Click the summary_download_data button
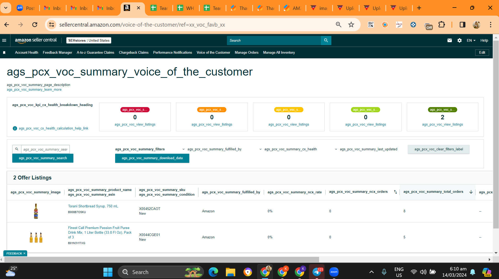Image resolution: width=499 pixels, height=279 pixels. [x=152, y=158]
